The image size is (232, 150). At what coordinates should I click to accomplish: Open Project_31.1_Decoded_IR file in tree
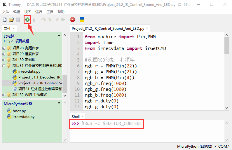tap(40, 77)
